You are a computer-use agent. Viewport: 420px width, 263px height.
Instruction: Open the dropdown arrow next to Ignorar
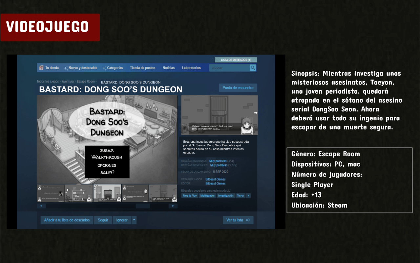click(x=133, y=220)
